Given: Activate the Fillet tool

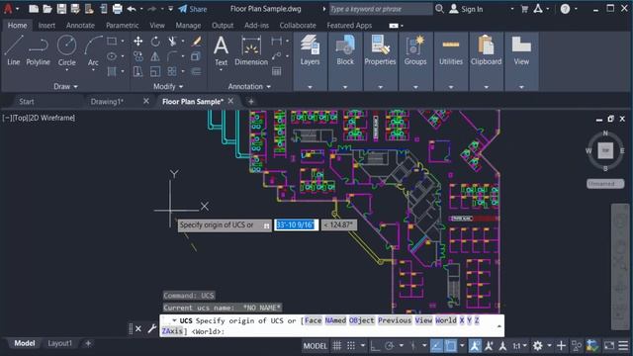Looking at the screenshot, I should tap(172, 56).
